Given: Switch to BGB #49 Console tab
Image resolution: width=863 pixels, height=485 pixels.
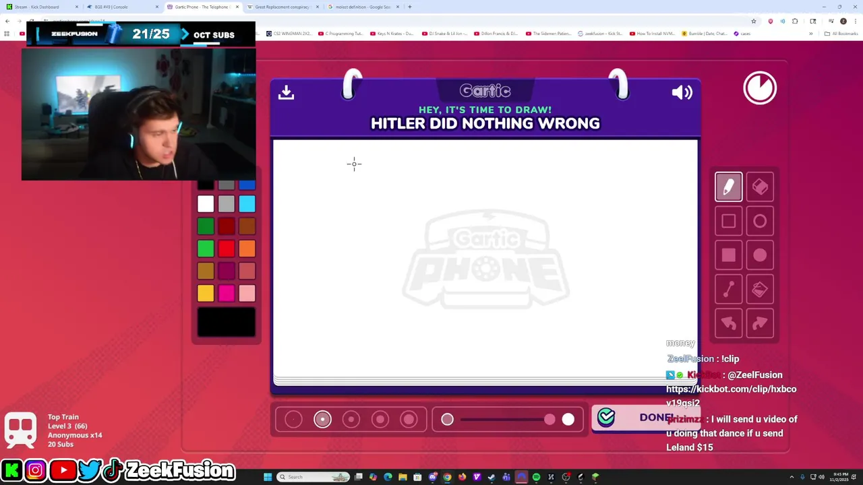Looking at the screenshot, I should point(122,7).
